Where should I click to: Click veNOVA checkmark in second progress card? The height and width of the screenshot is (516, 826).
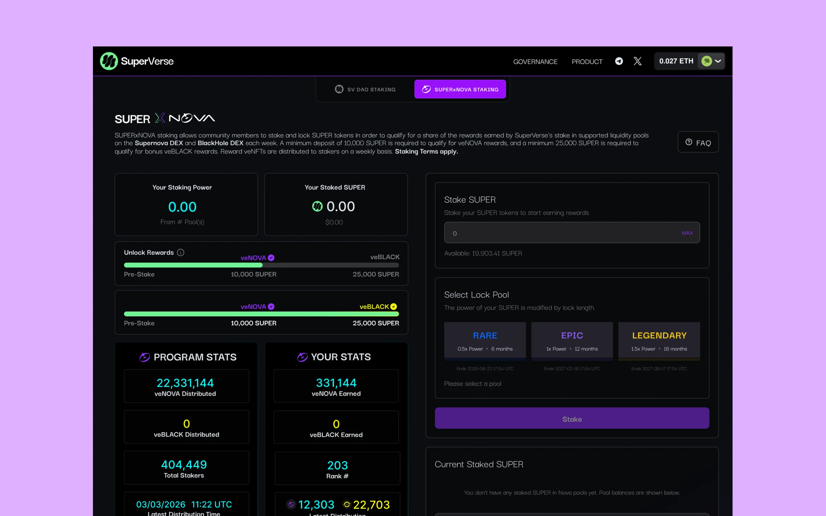(x=271, y=307)
